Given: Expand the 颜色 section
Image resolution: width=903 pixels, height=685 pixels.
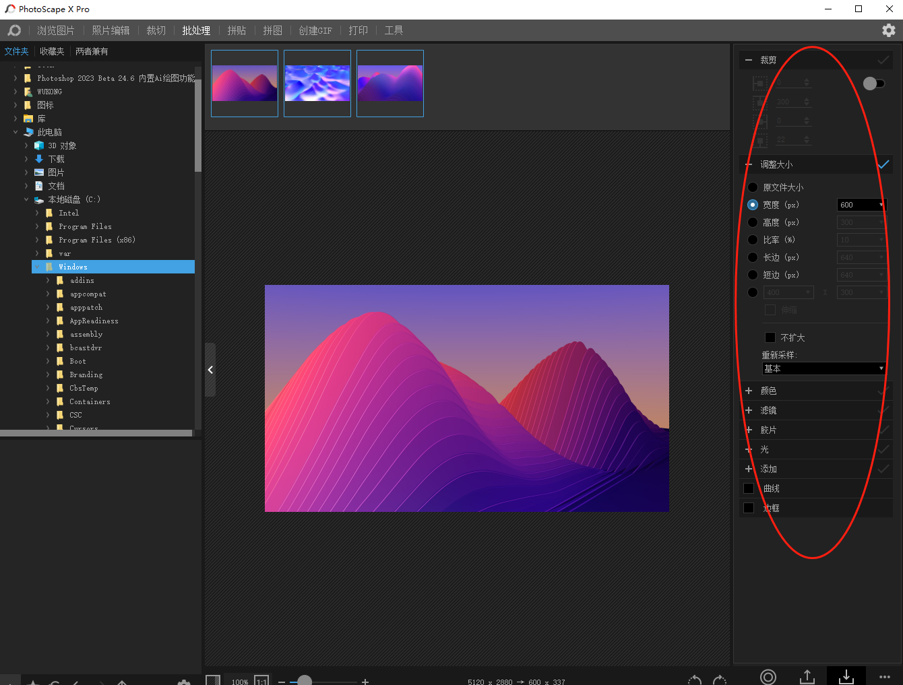Looking at the screenshot, I should 749,391.
